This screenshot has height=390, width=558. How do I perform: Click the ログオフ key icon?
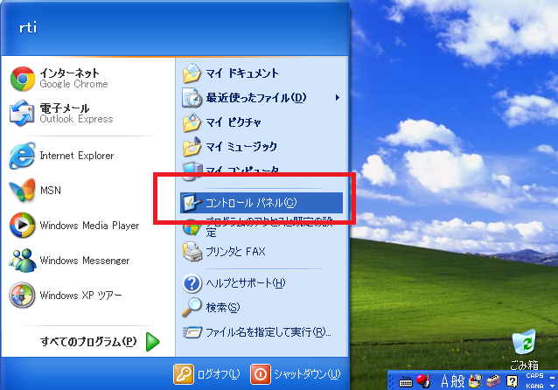click(x=184, y=374)
